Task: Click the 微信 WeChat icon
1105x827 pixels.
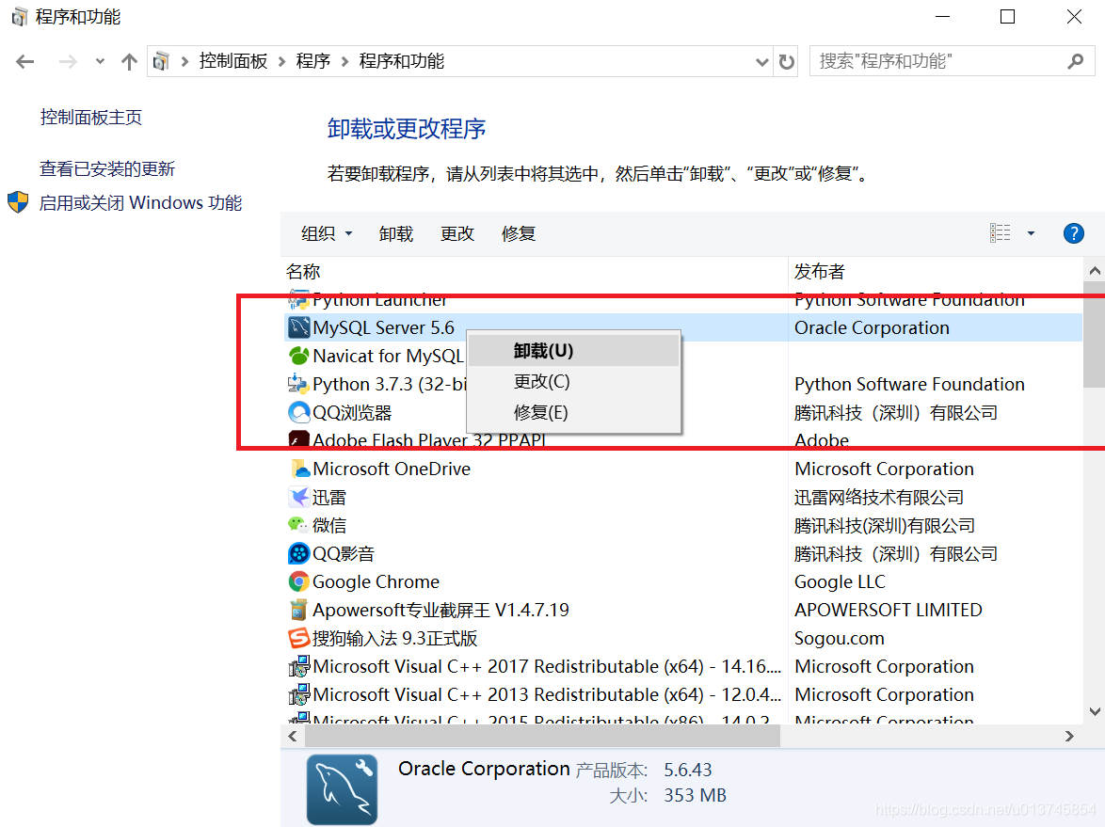Action: (x=298, y=525)
